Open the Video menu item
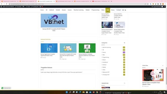 point(103,10)
